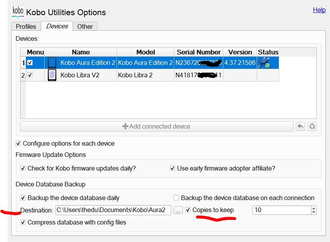Toggle menu checkbox for Kobo Aura Edition 2
The height and width of the screenshot is (242, 330).
(30, 63)
